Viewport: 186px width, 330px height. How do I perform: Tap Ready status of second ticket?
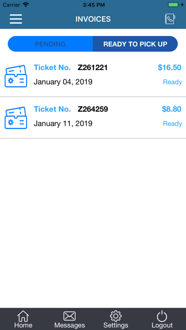[x=173, y=124]
